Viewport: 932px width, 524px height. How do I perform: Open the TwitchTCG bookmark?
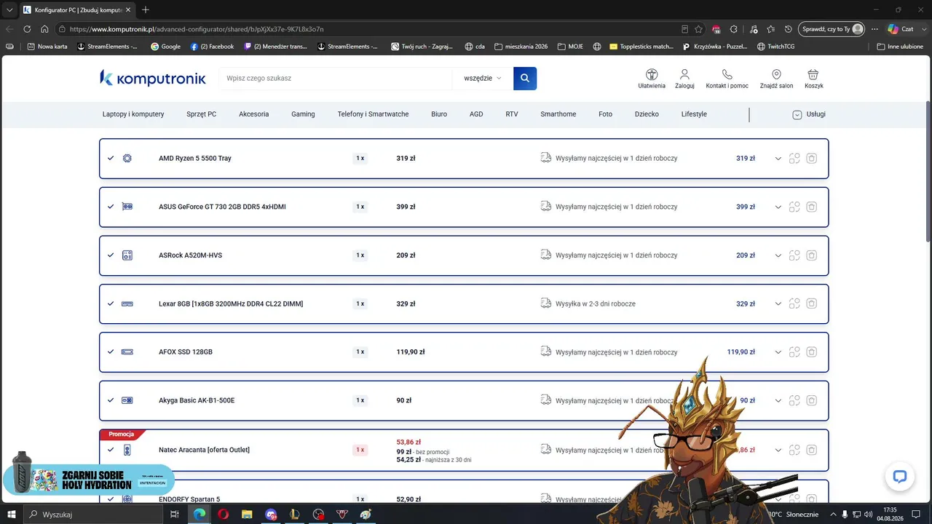[775, 47]
